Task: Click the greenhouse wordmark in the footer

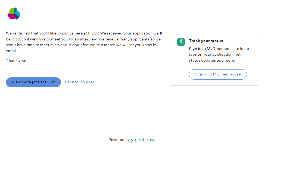Action: tap(143, 140)
